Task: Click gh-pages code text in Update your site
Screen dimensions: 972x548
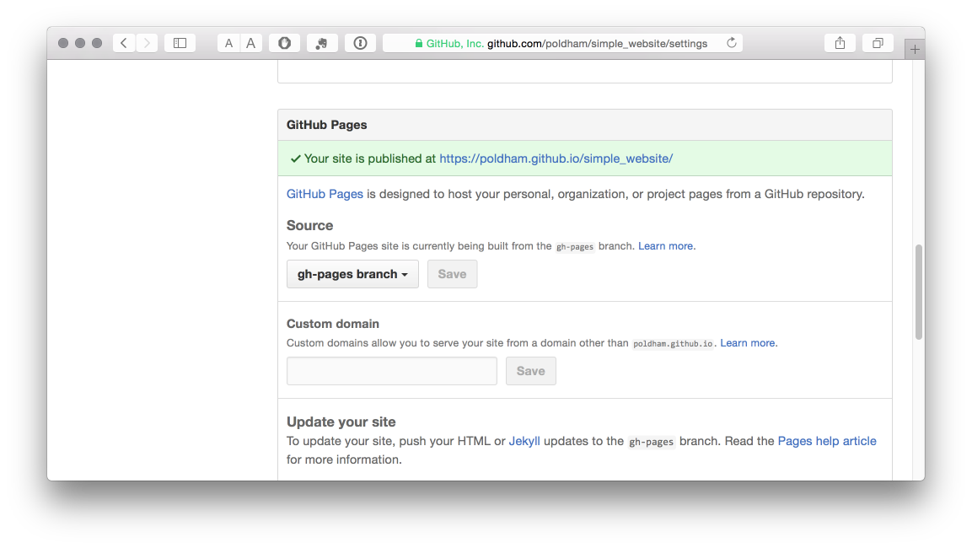Action: (x=651, y=442)
